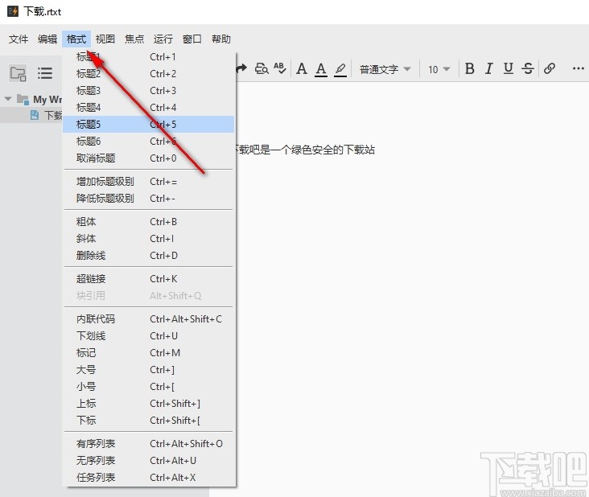Close the 格式 menu
The height and width of the screenshot is (497, 589).
click(76, 39)
